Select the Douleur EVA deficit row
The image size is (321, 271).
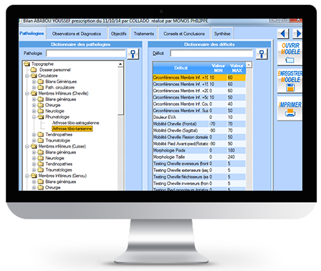(199, 117)
